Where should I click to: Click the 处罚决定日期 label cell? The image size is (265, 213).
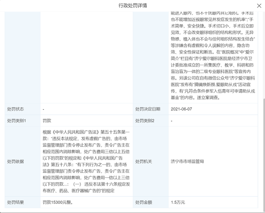(x=151, y=109)
